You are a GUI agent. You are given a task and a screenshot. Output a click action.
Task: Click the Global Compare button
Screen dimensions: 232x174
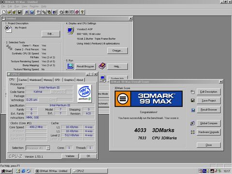209,123
